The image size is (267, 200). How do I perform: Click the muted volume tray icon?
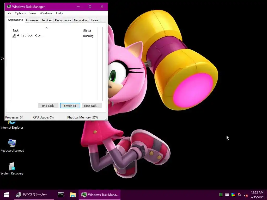246,195
